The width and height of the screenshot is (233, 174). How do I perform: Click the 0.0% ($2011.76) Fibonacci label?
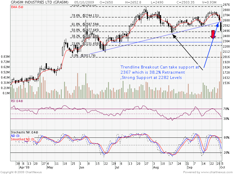[x=84, y=55]
